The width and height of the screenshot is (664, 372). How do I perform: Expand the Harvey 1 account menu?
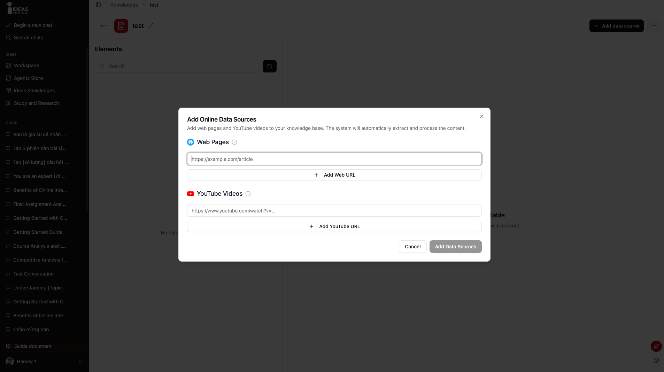[x=44, y=362]
